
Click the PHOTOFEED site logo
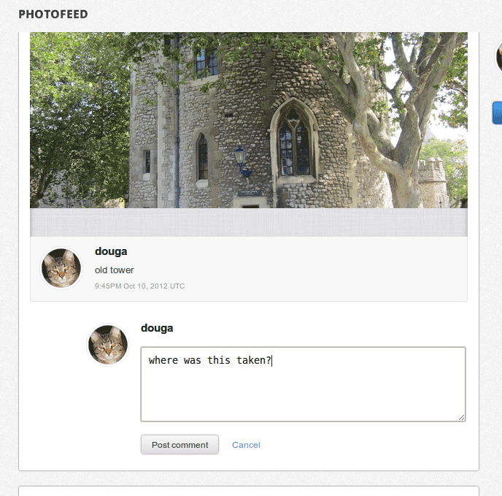pos(53,14)
